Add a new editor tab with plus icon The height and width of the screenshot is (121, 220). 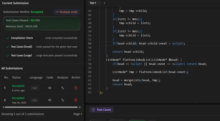tap(104, 3)
